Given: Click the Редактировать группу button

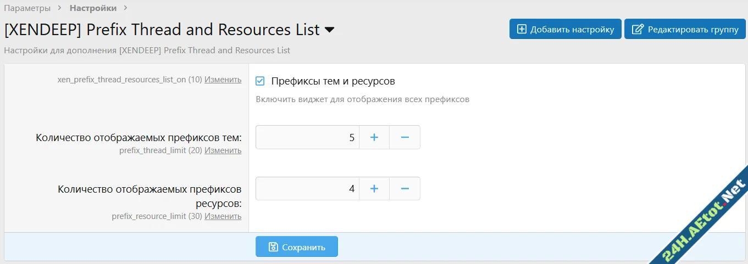Looking at the screenshot, I should 685,29.
